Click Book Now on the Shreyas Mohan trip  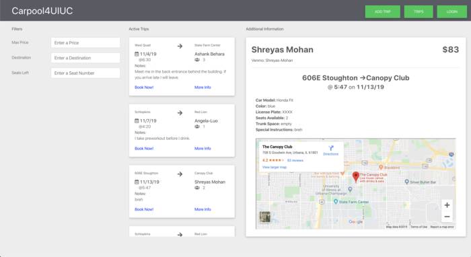144,209
